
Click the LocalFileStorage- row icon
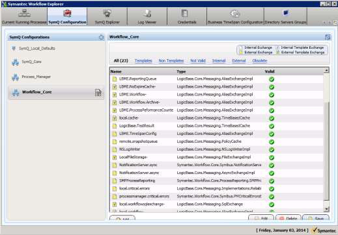click(115, 157)
